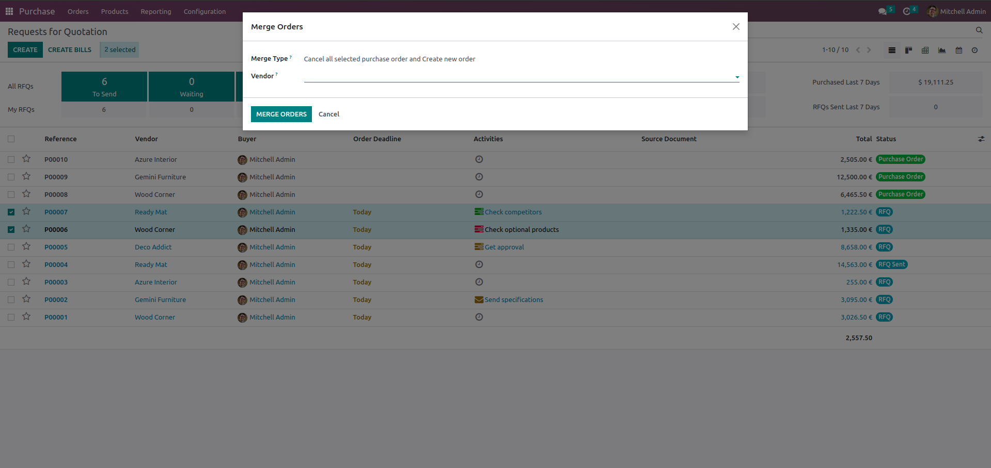Switch to the activity view
Viewport: 991px width, 468px height.
(x=974, y=50)
